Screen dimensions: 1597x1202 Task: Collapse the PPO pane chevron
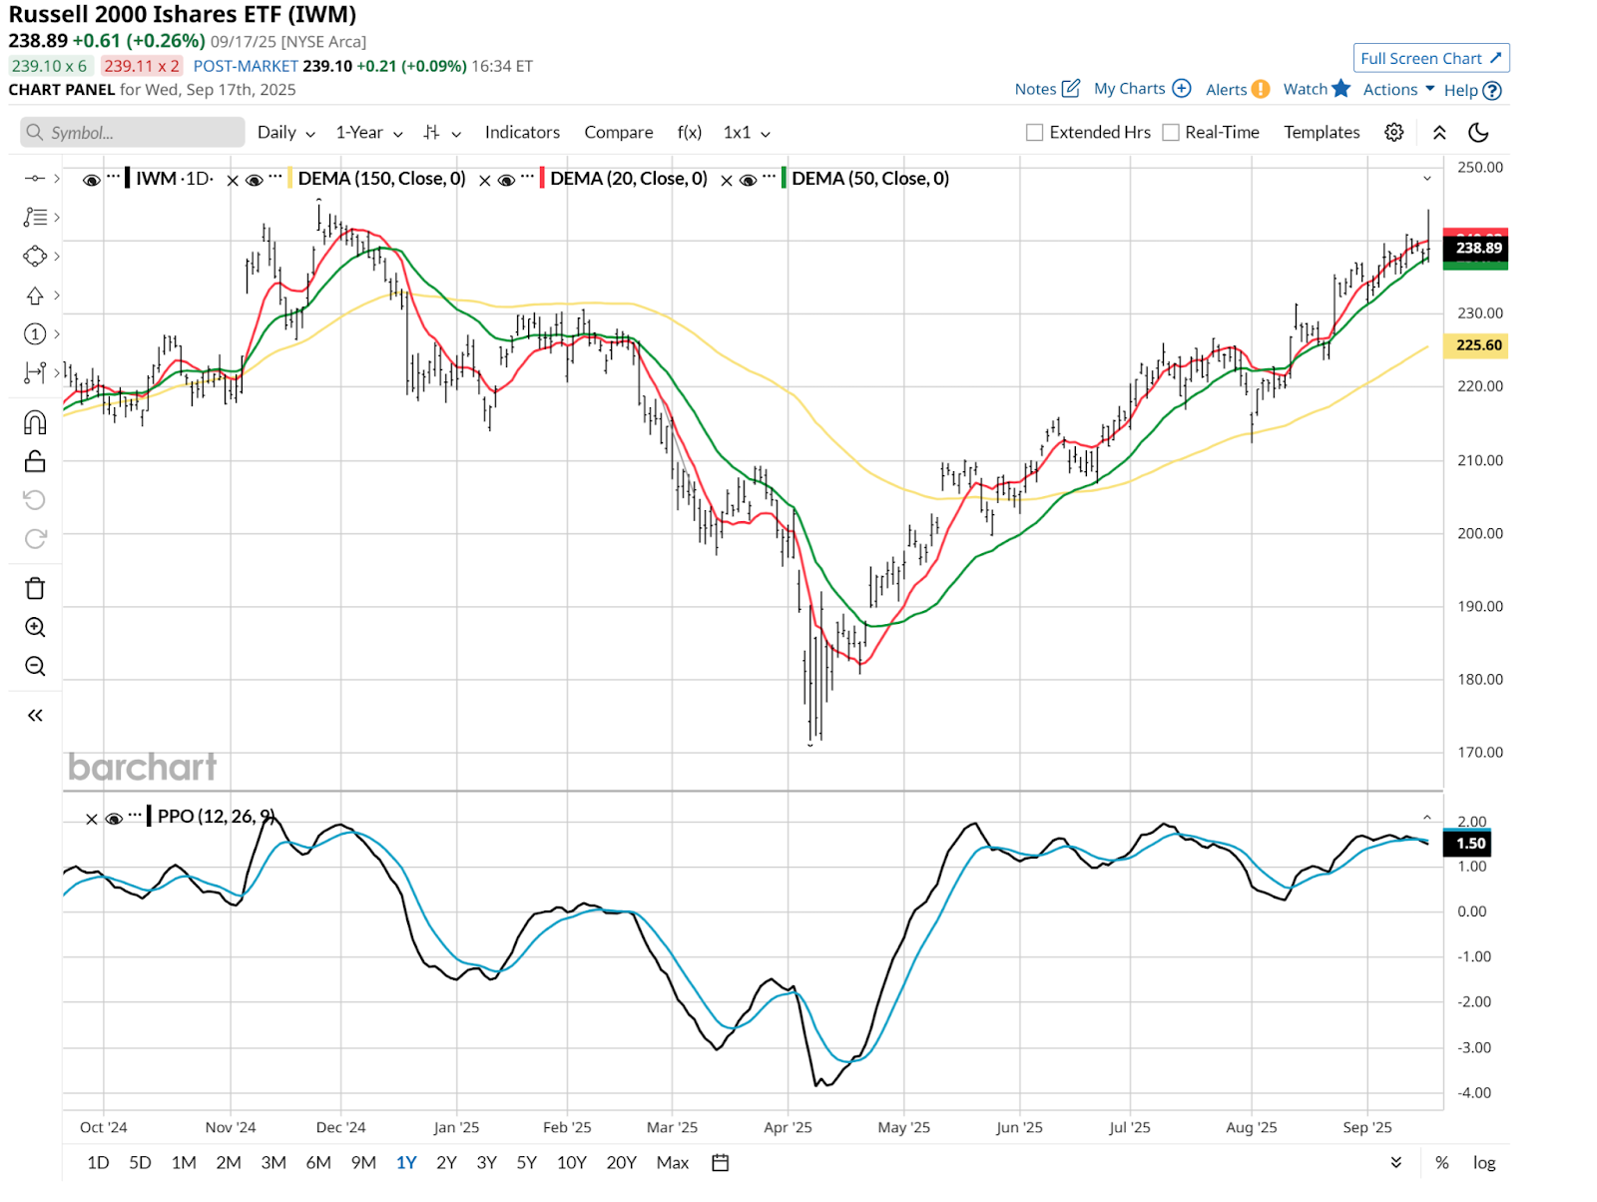pos(1427,818)
